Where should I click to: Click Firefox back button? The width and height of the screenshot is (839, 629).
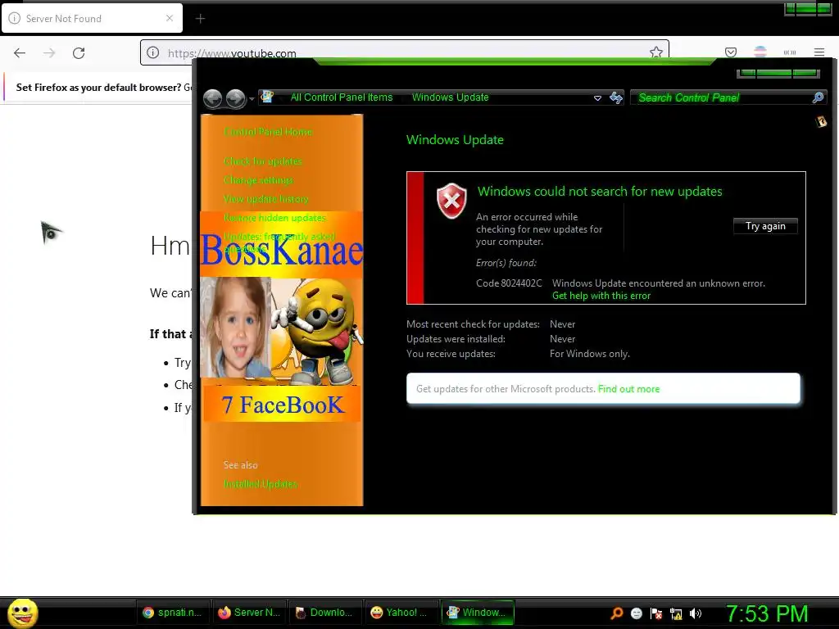point(20,52)
